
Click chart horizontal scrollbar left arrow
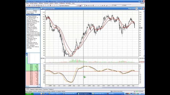(x=41, y=87)
